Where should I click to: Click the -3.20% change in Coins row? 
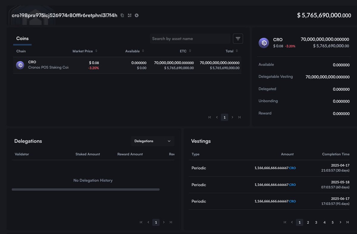click(x=93, y=68)
